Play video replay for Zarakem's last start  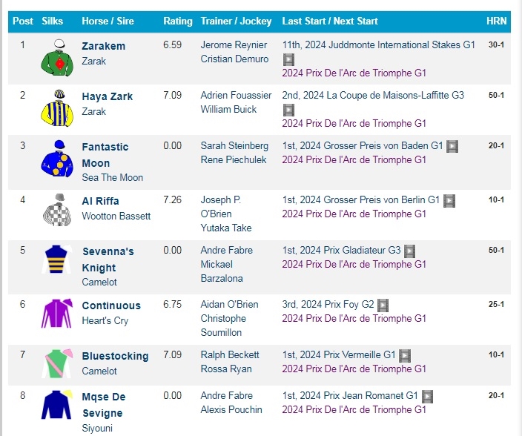coord(288,59)
